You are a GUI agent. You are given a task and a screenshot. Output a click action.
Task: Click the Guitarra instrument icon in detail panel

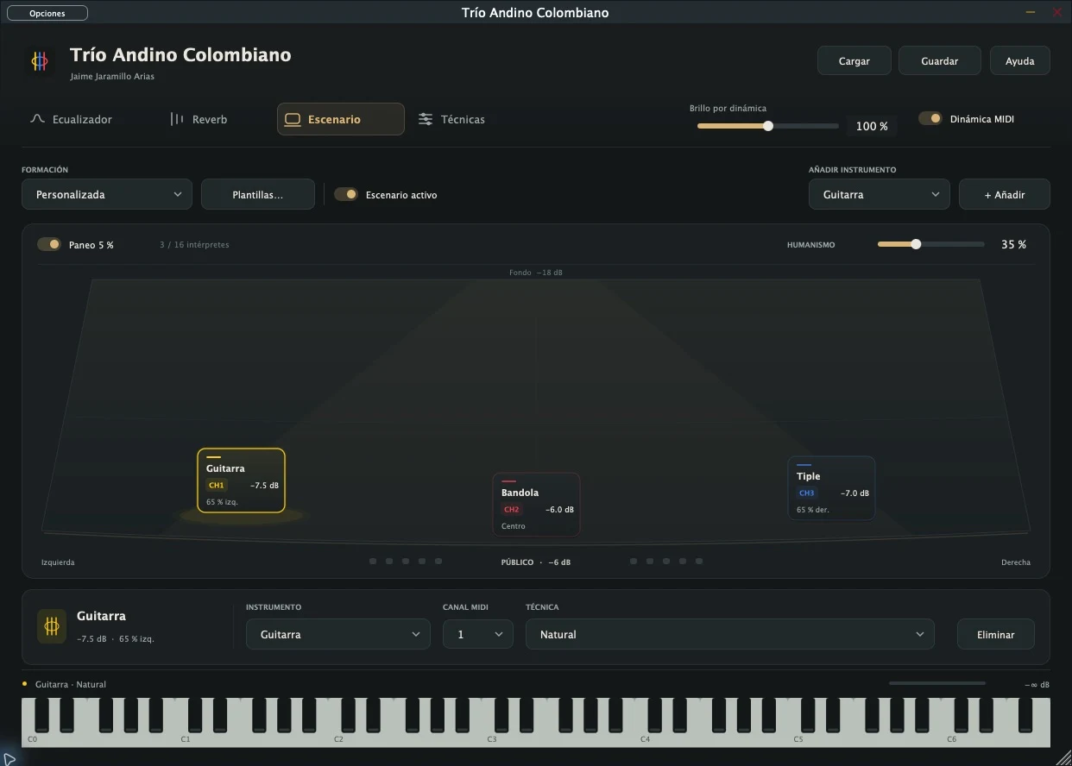(x=52, y=626)
